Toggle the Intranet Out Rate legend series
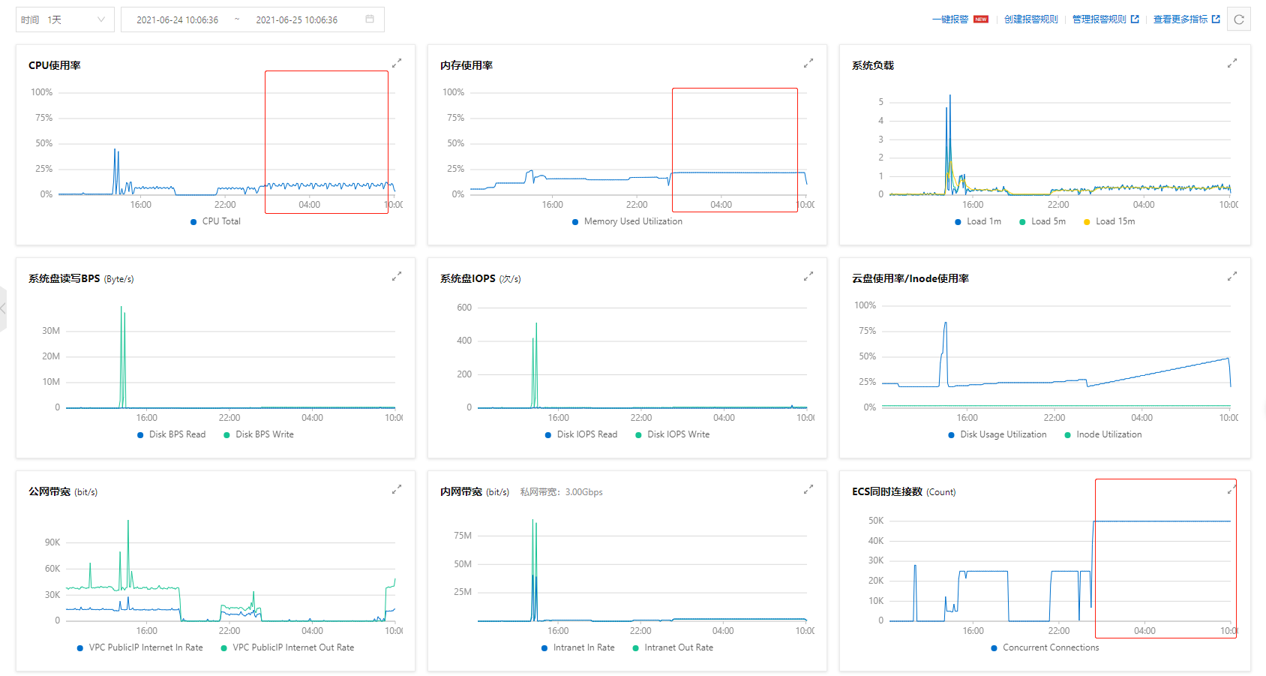 click(673, 647)
